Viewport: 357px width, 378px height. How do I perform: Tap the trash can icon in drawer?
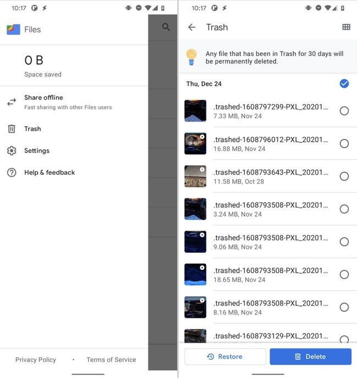(x=12, y=129)
